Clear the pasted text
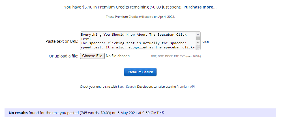283x122 pixels. coord(206,42)
